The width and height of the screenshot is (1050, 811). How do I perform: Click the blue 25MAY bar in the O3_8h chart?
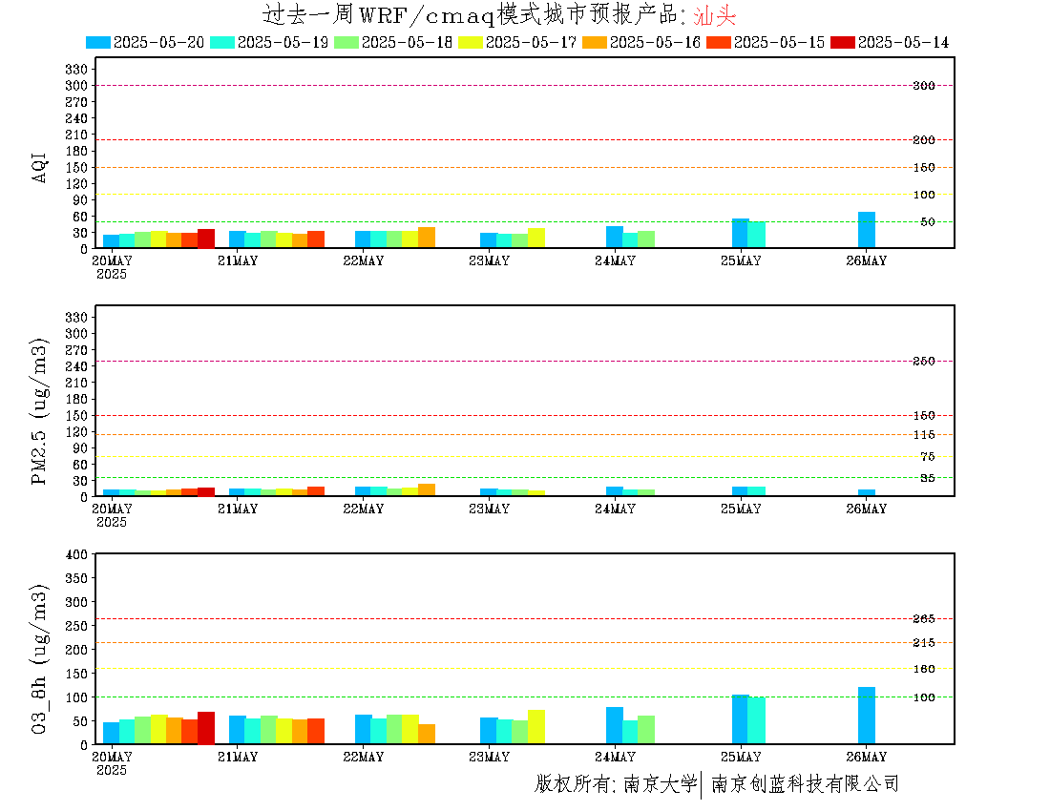[741, 719]
